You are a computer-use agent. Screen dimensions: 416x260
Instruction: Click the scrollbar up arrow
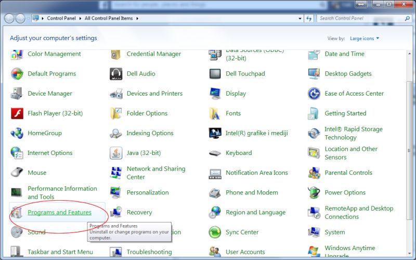click(409, 54)
